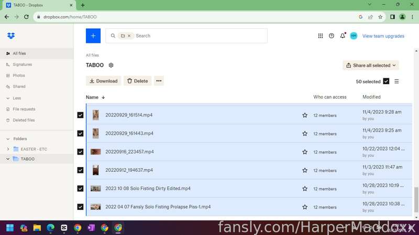The width and height of the screenshot is (419, 235).
Task: Click View team upgrades link
Action: (x=383, y=36)
